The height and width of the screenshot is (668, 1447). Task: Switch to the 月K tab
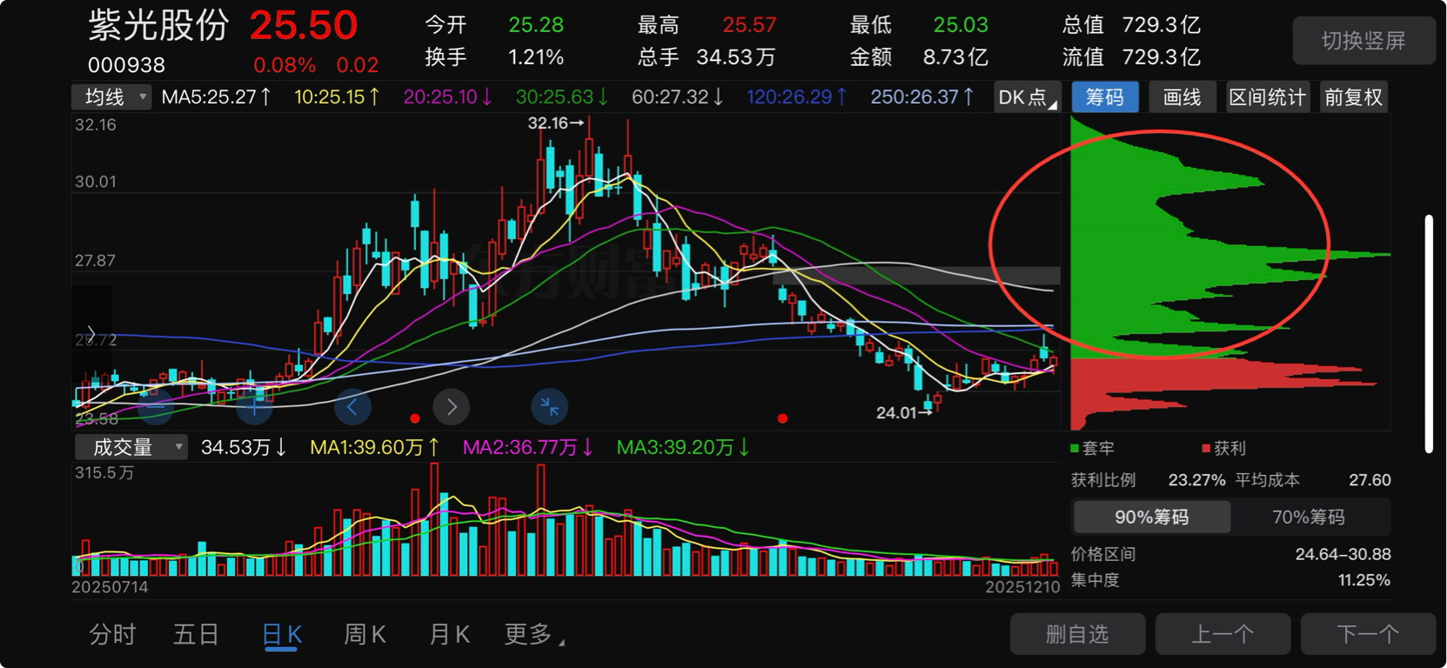pyautogui.click(x=449, y=634)
